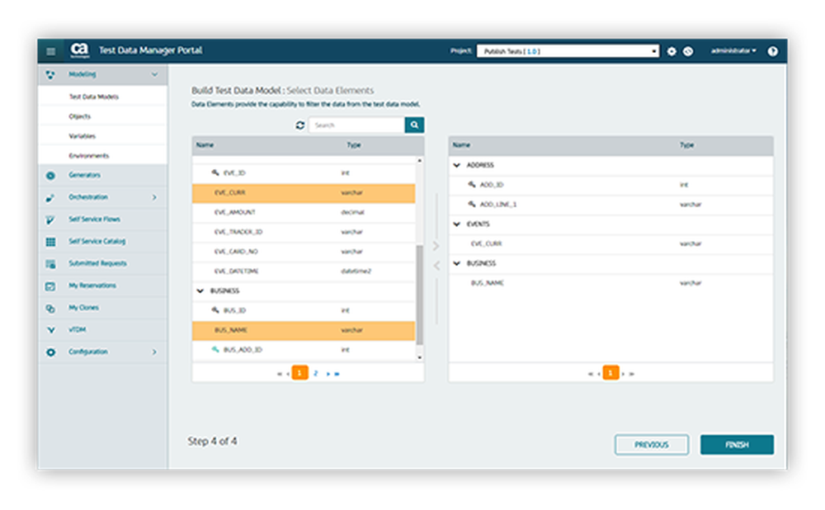825x510 pixels.
Task: Click the help question mark icon
Action: 772,51
